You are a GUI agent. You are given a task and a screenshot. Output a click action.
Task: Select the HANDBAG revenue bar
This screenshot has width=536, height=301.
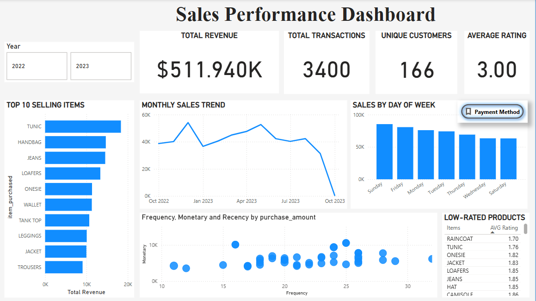point(75,142)
